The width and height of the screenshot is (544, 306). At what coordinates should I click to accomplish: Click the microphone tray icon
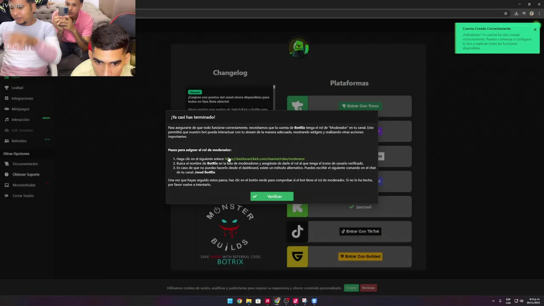click(500, 301)
